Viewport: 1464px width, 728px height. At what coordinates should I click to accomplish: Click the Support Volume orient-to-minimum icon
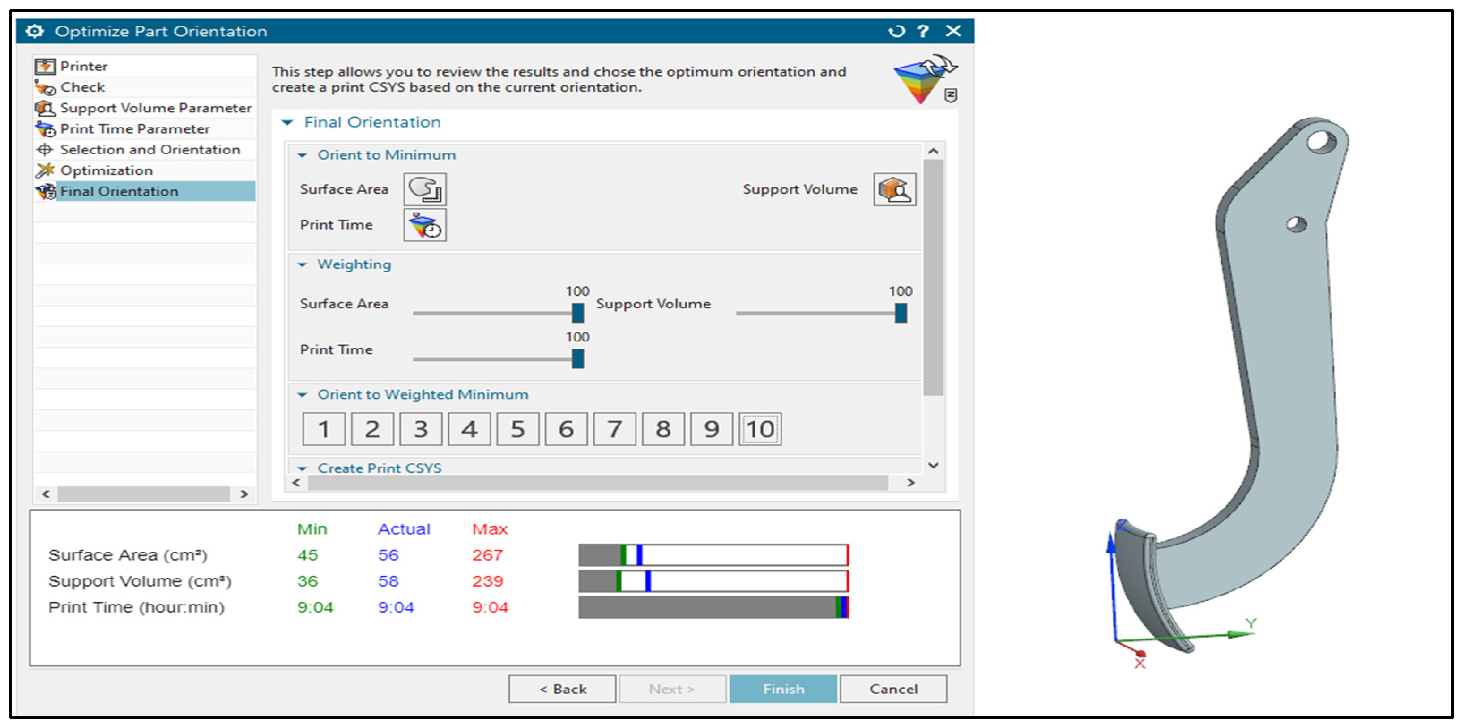[x=894, y=189]
